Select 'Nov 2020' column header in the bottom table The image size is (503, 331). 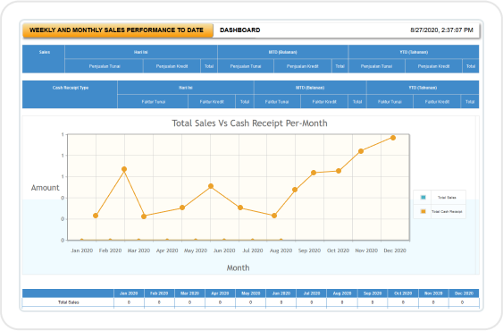click(433, 293)
